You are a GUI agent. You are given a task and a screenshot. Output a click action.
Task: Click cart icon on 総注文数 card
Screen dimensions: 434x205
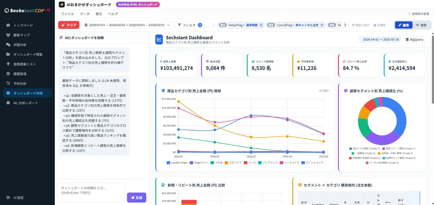(x=207, y=61)
